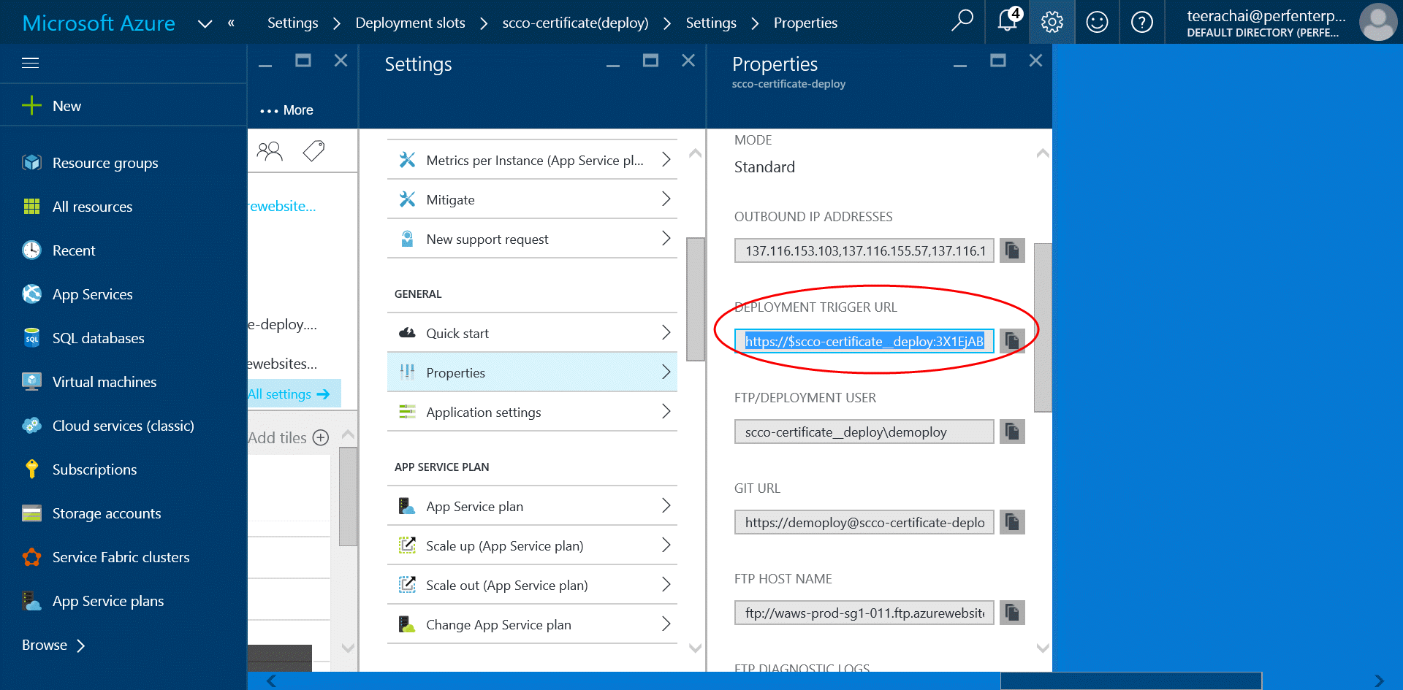
Task: Open portal settings gear icon
Action: (1052, 22)
